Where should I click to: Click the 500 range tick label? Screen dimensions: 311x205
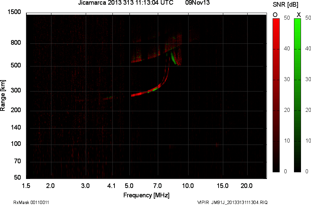click(x=16, y=65)
